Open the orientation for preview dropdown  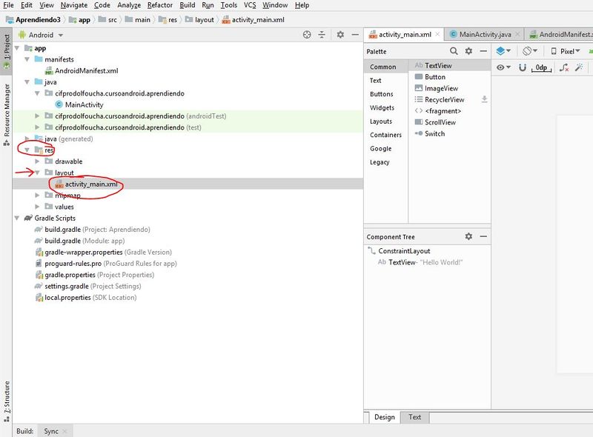tap(530, 50)
